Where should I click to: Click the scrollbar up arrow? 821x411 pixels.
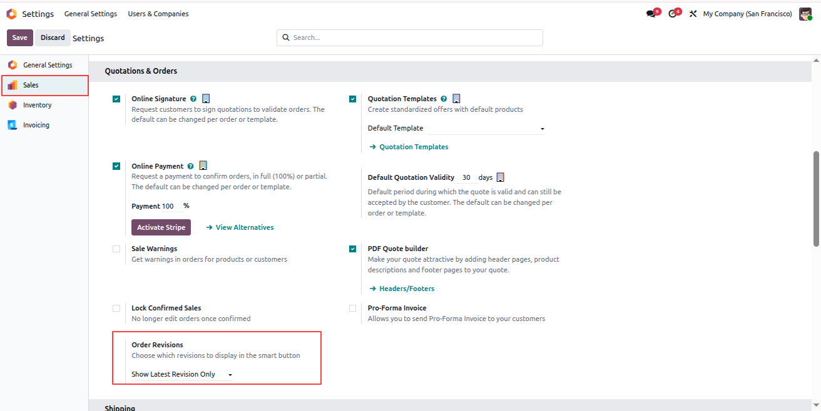pos(816,61)
